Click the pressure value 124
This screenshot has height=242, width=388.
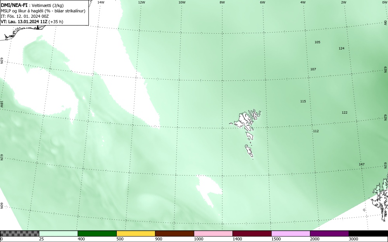(x=341, y=48)
